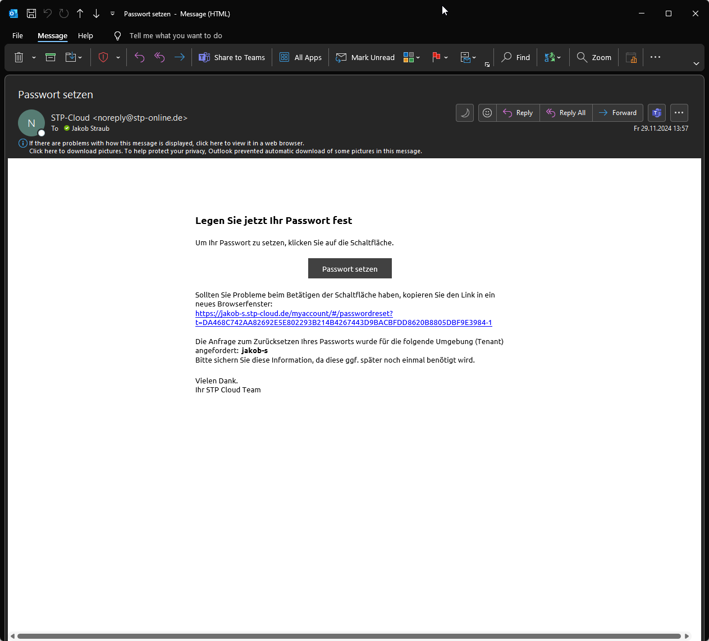Click the scrollbar right arrow
Screen dimensions: 709x641
[687, 636]
